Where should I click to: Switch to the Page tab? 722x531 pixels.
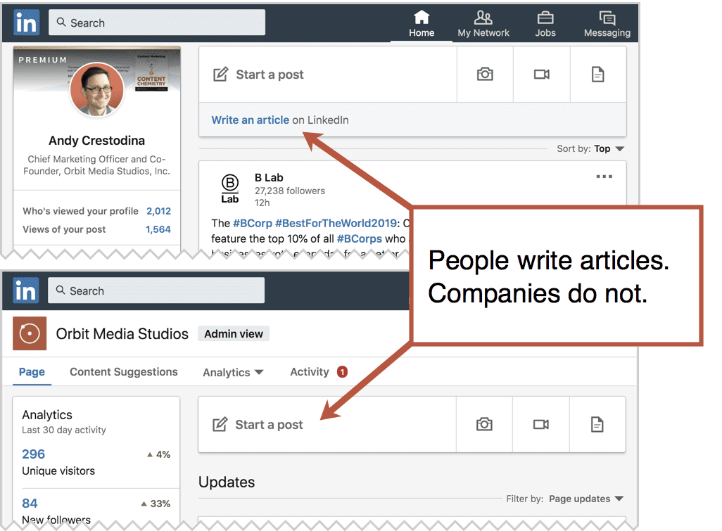tap(32, 372)
